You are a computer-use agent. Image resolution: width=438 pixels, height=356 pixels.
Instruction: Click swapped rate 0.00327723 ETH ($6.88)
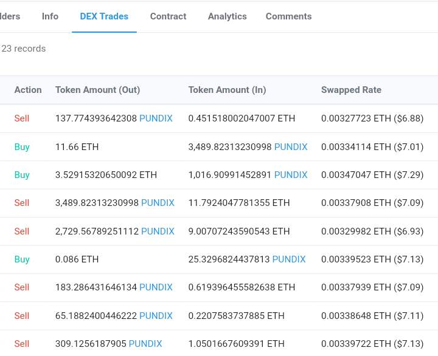(372, 118)
